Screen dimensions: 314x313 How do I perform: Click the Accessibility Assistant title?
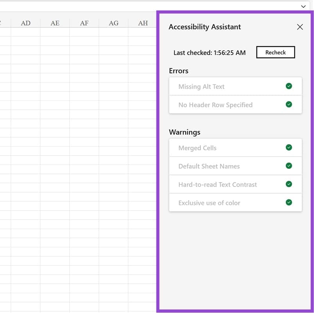(x=205, y=27)
